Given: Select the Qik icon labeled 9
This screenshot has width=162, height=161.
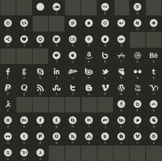Looking at the screenshot, I should [121, 39].
